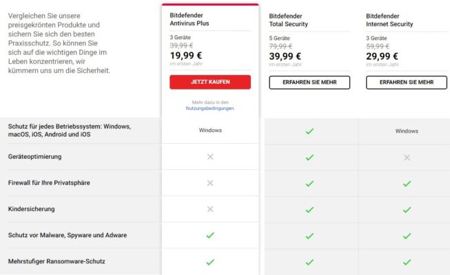Select the Bitdefender Total Security heading
The image size is (450, 275).
[289, 20]
